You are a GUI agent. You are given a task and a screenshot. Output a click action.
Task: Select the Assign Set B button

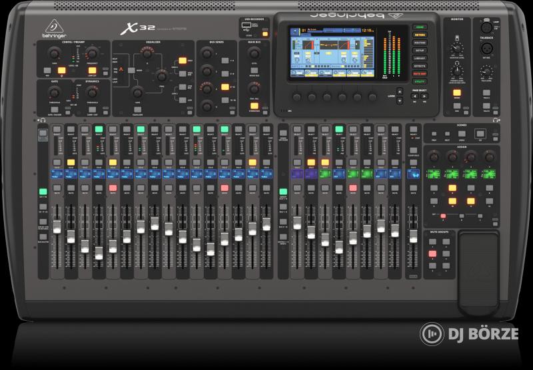[461, 216]
